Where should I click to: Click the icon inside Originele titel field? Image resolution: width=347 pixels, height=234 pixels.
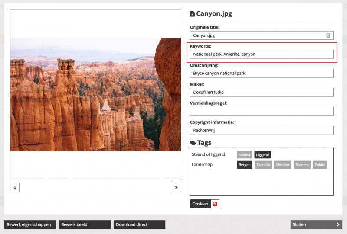click(328, 35)
